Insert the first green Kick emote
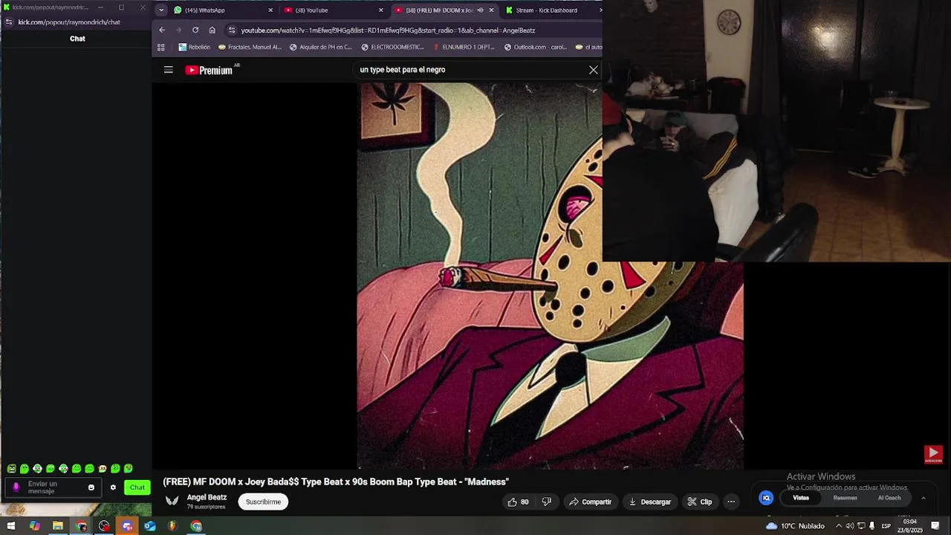The width and height of the screenshot is (951, 535). (11, 469)
